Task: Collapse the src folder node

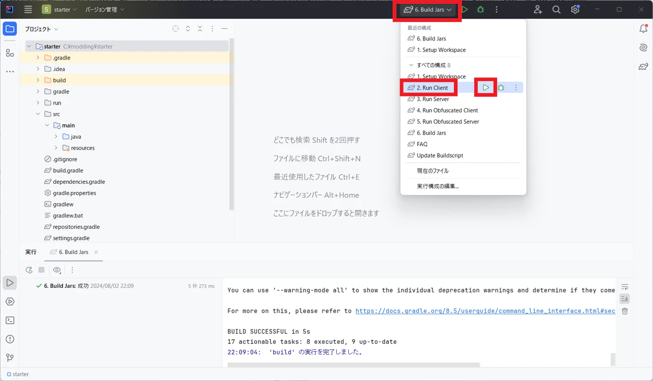Action: (x=38, y=114)
